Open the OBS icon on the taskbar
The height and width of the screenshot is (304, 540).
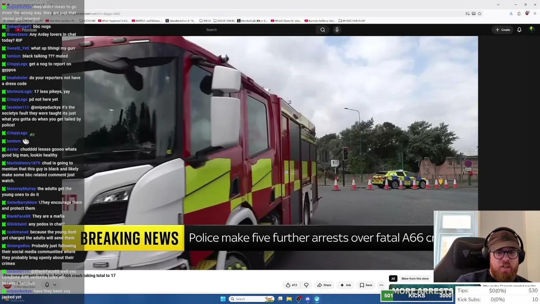[x=298, y=299]
